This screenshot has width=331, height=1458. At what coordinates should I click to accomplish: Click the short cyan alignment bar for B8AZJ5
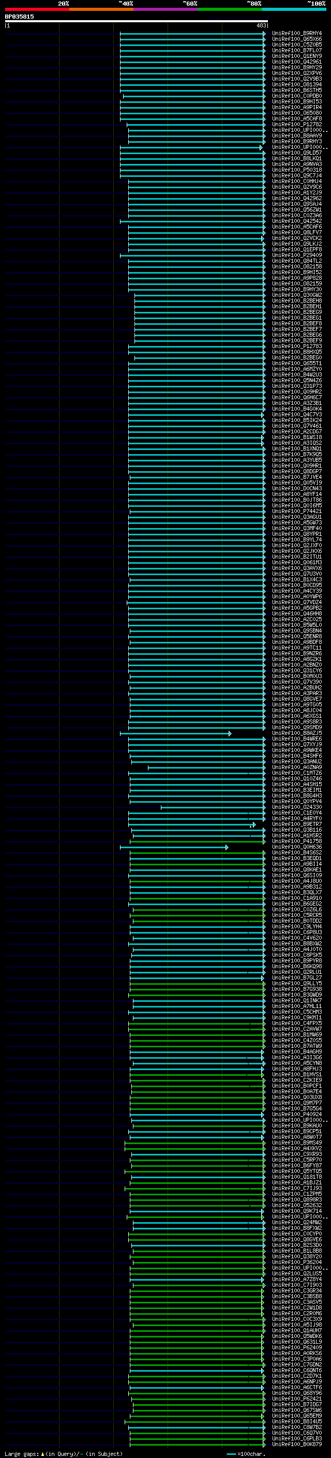(175, 733)
